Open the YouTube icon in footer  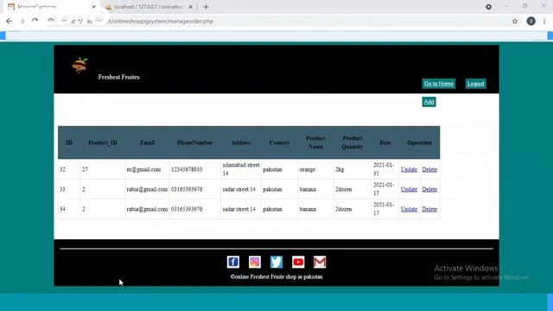pyautogui.click(x=298, y=262)
